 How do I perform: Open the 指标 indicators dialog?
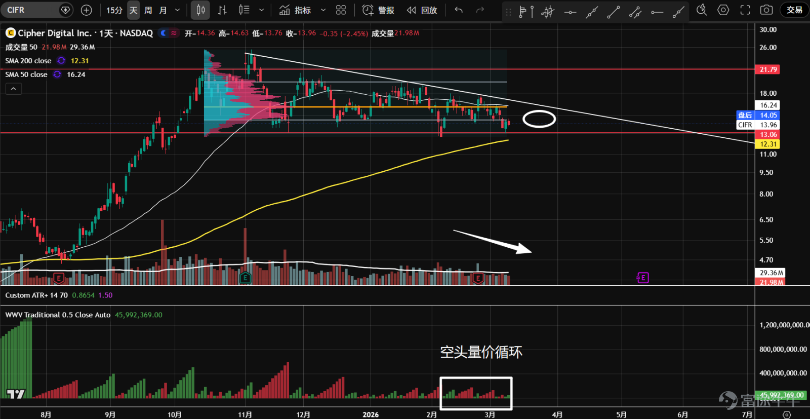coord(296,10)
